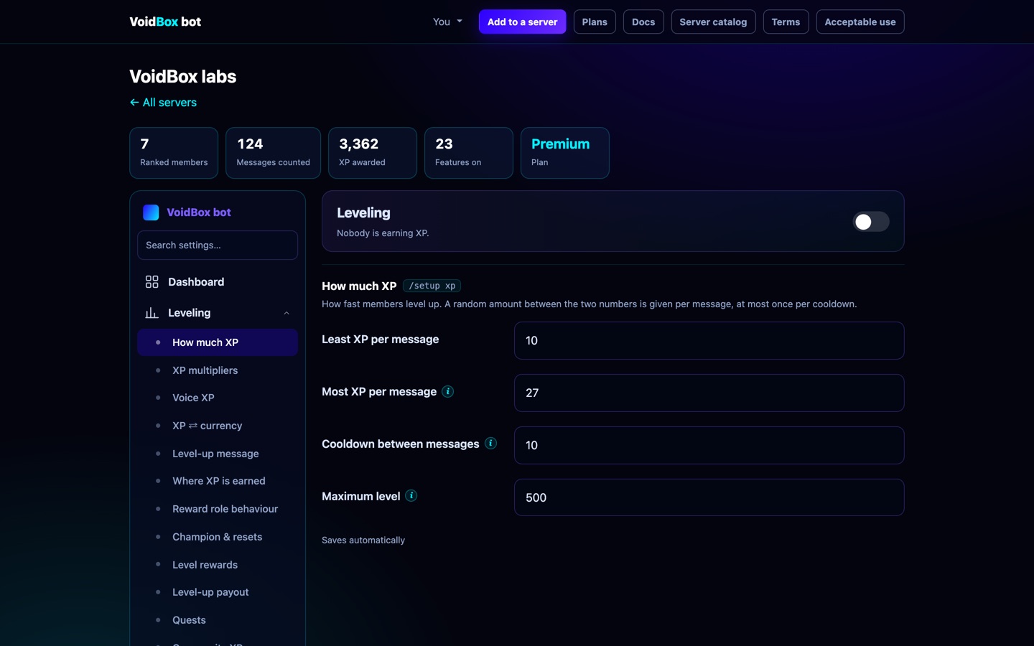Click the Nobody is earning XP text

tap(383, 233)
